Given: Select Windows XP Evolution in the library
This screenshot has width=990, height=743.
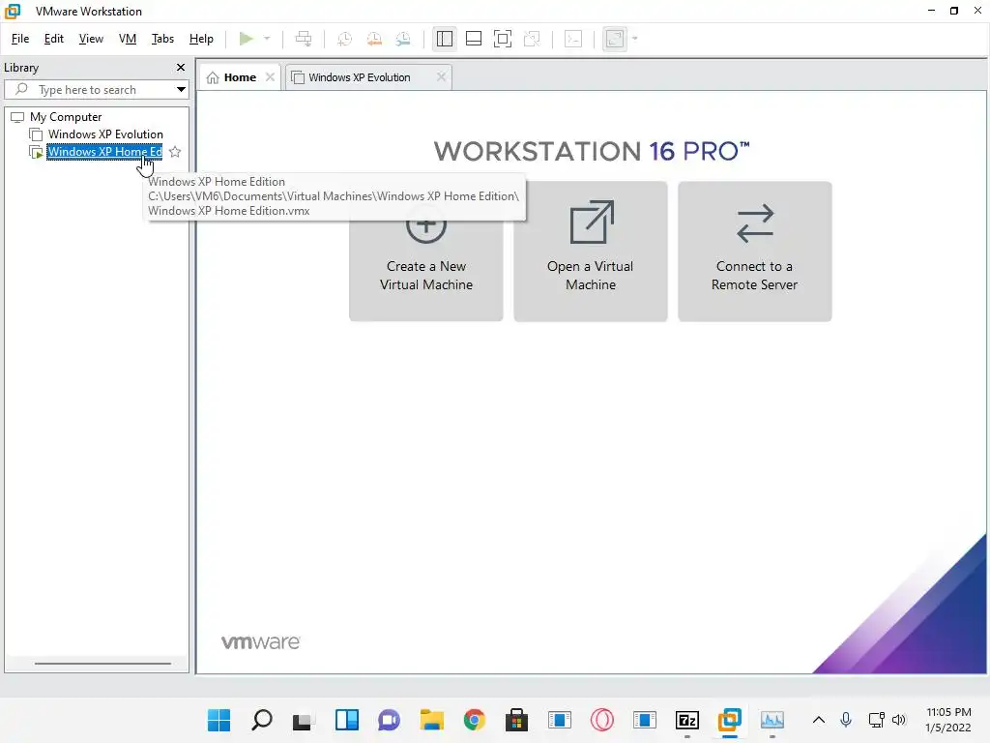Looking at the screenshot, I should coord(105,134).
